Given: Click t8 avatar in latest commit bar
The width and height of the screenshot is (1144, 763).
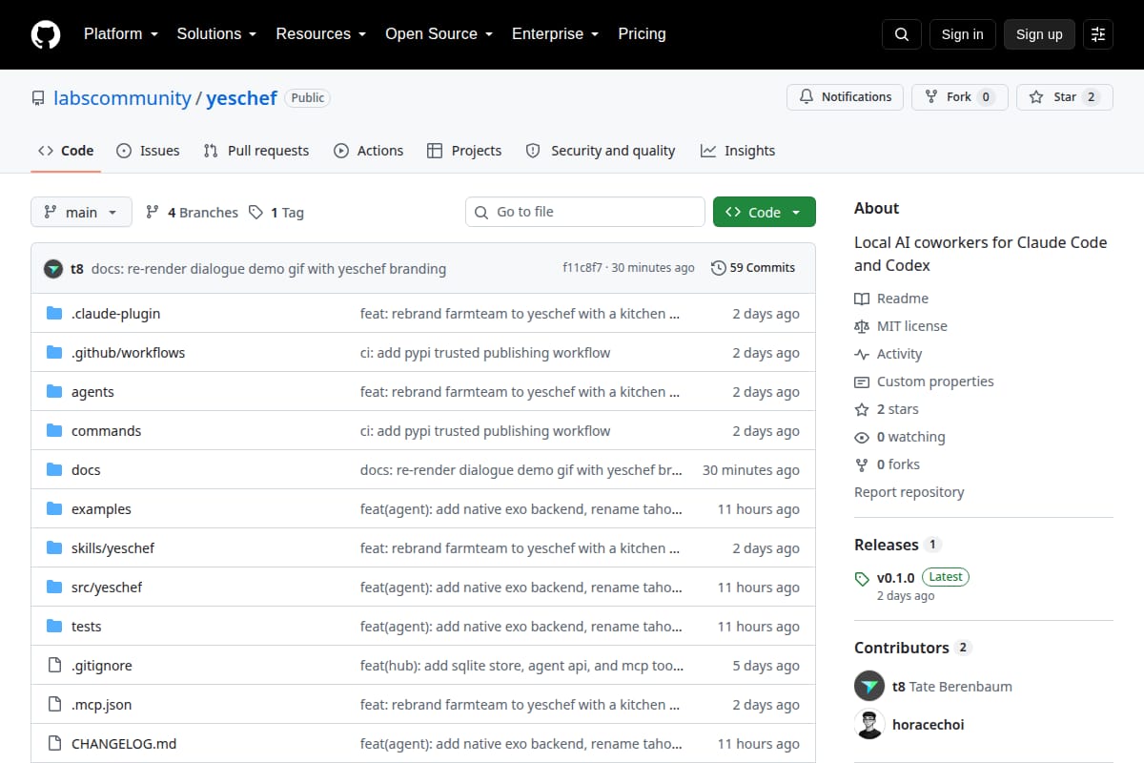Looking at the screenshot, I should [53, 268].
